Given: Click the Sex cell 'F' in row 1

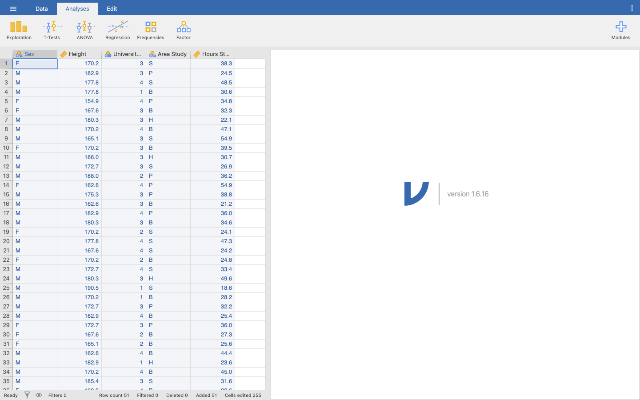Looking at the screenshot, I should click(x=35, y=64).
